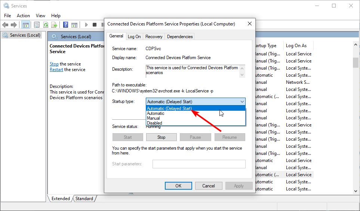The width and height of the screenshot is (360, 211).
Task: Switch to the General tab
Action: (116, 36)
